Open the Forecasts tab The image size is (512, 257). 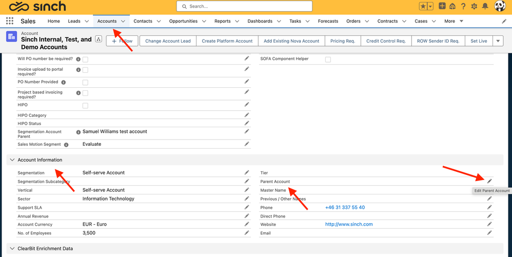click(x=328, y=21)
